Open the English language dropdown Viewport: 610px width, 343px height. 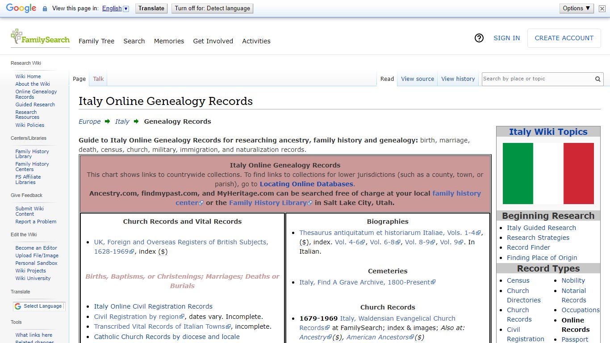(115, 8)
